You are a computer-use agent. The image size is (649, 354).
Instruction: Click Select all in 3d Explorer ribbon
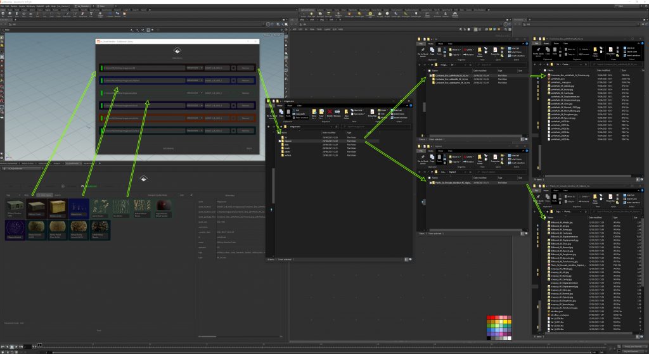[x=515, y=47]
